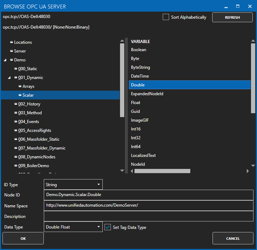Uncheck Set Tag Data Type
The image size is (257, 250).
108,227
